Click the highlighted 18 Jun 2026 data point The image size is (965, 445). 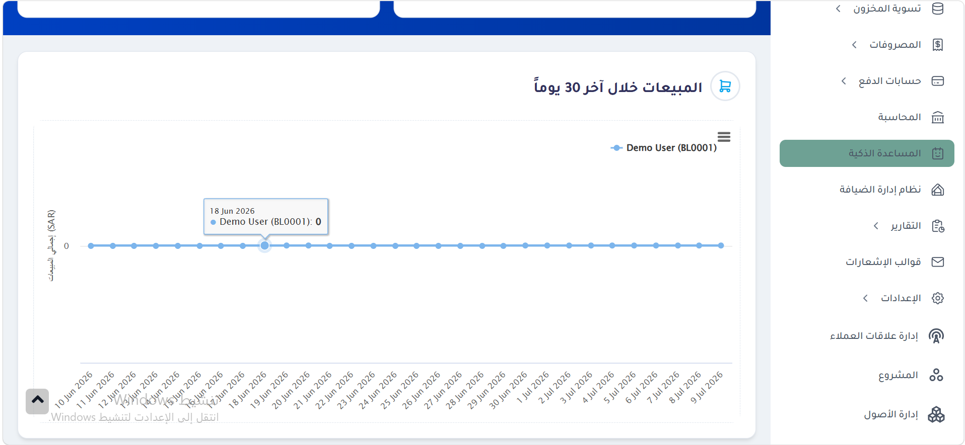(x=264, y=245)
